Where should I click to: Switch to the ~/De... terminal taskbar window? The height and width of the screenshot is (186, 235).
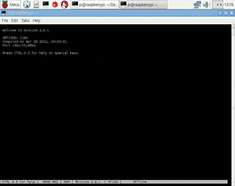(95, 4)
